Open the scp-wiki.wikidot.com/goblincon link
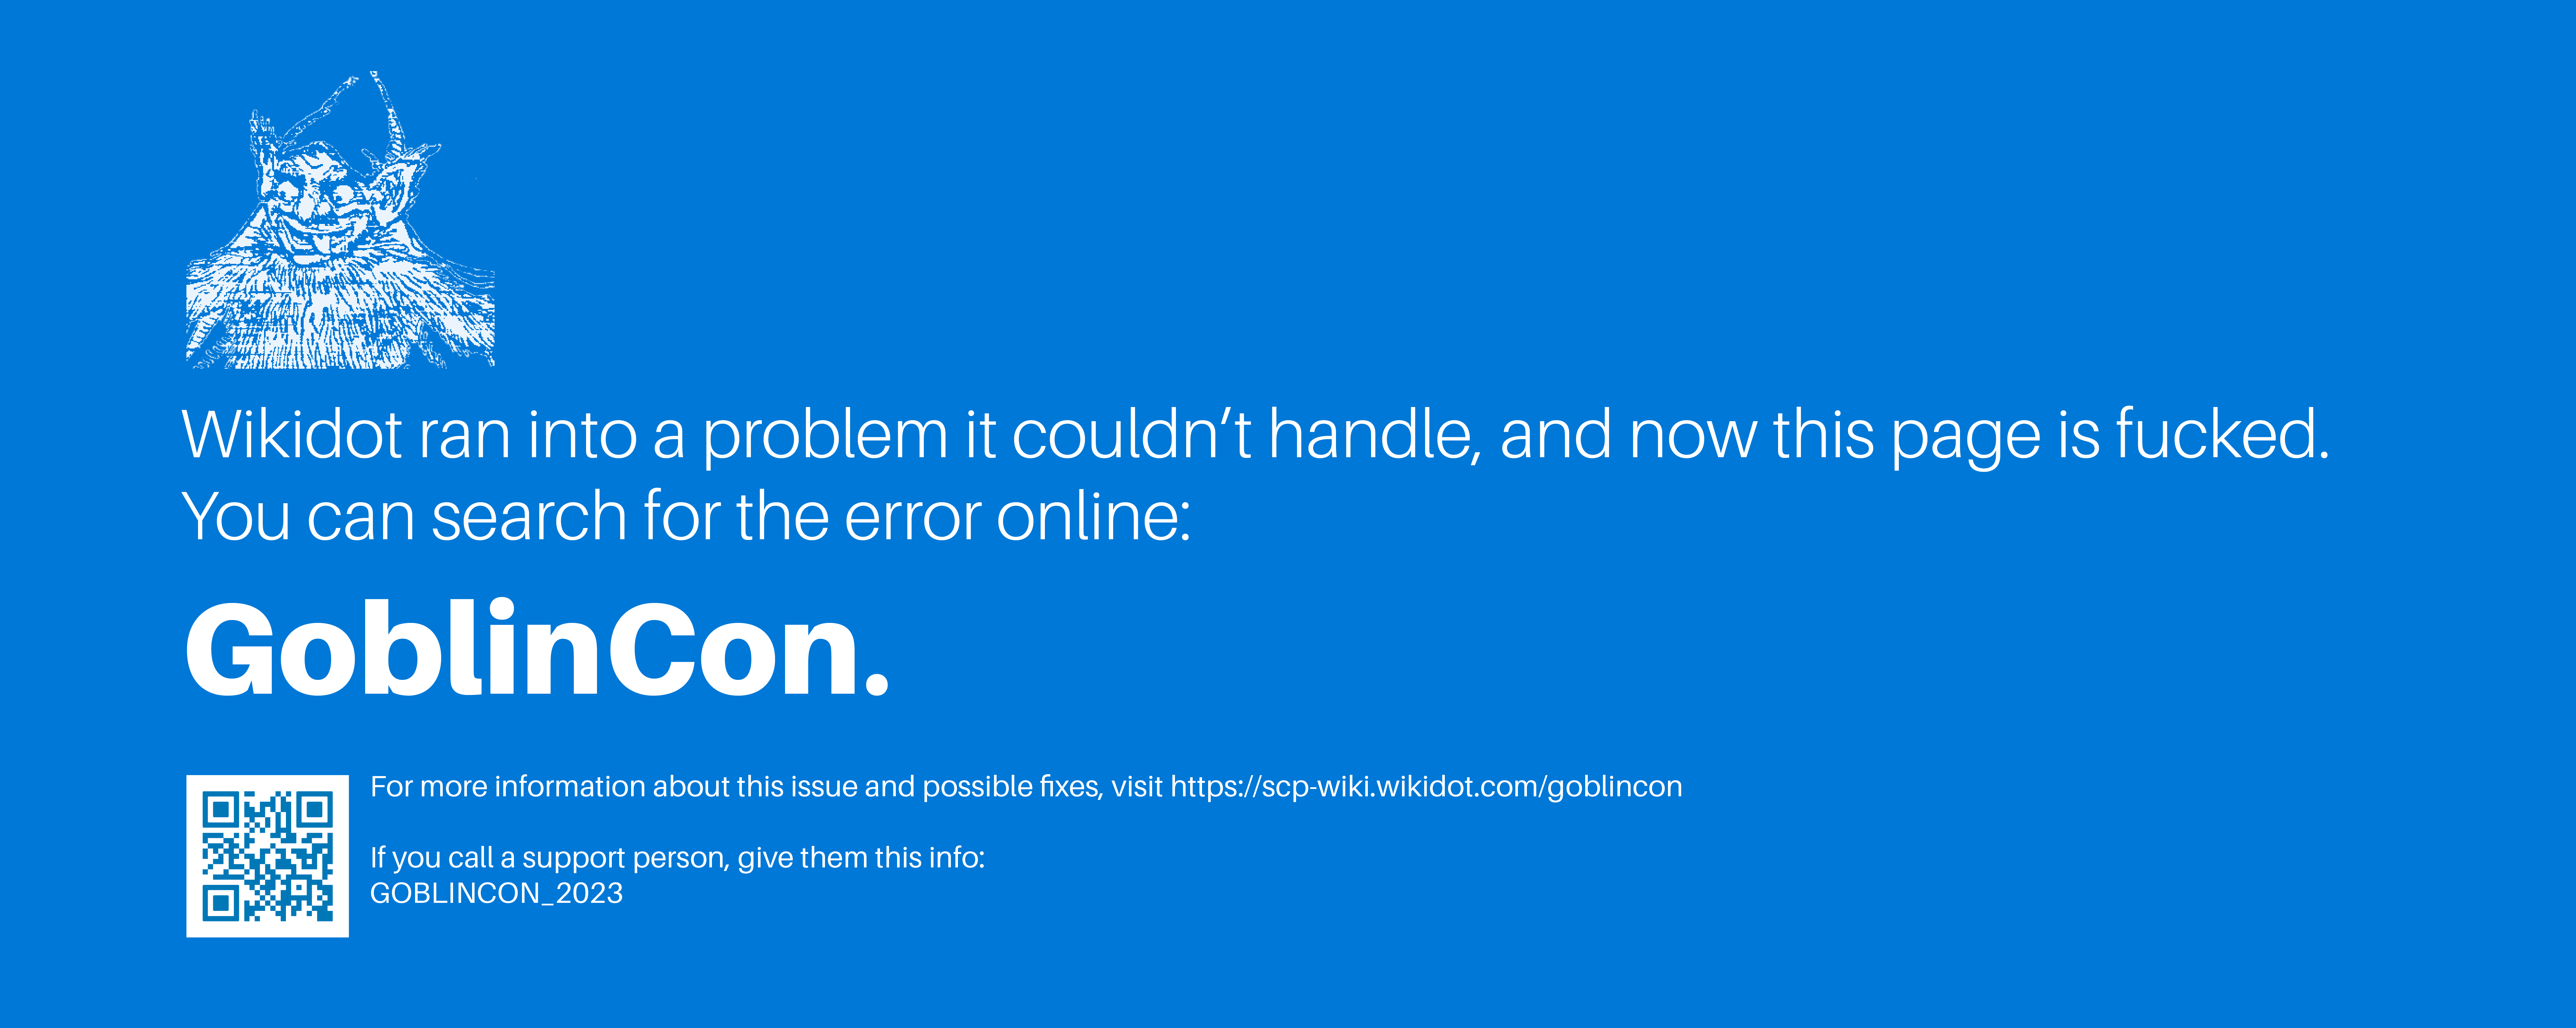The height and width of the screenshot is (1028, 2576). 1426,787
